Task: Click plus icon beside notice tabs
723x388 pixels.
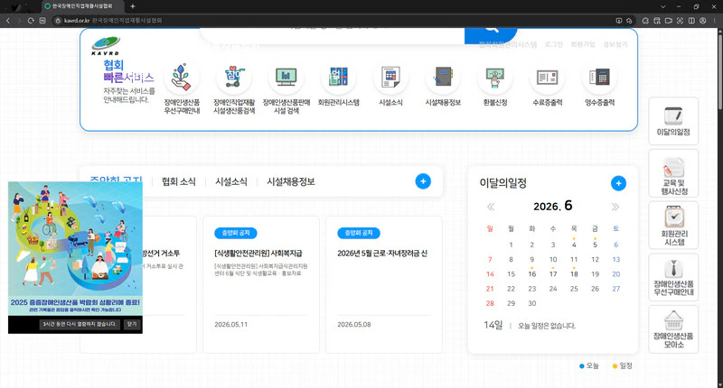Action: click(x=423, y=181)
